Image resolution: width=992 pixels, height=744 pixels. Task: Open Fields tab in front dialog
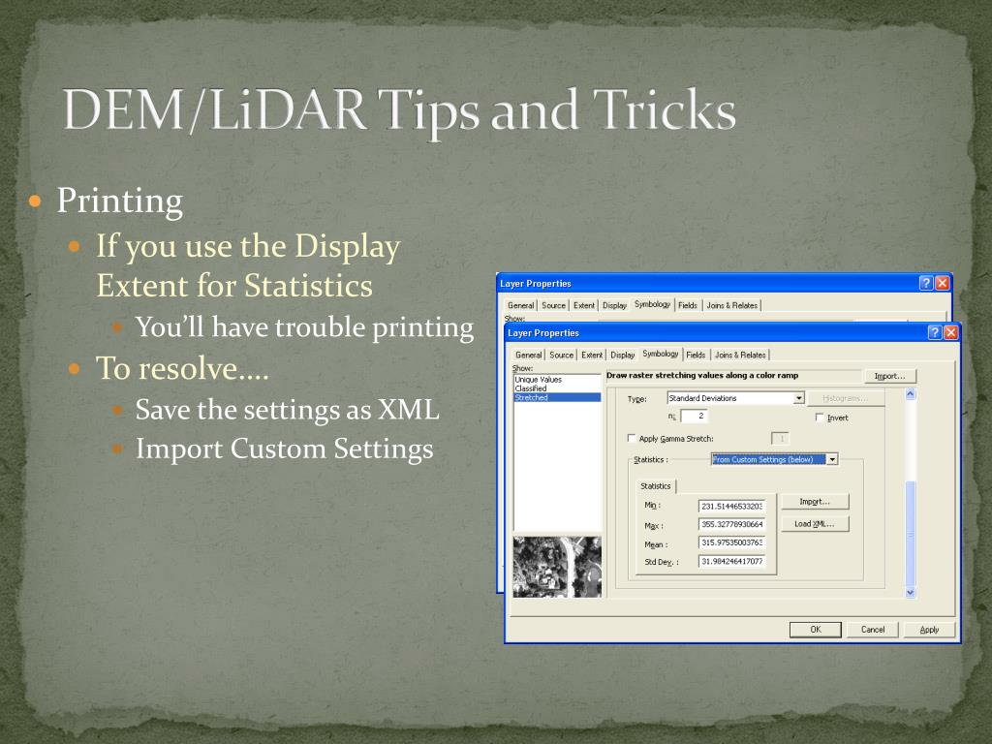point(696,355)
